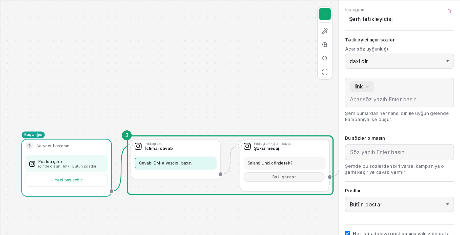Viewport: 460px width, 235px height.
Task: Click the Instagram icon on Şəxsi mesaj
Action: pyautogui.click(x=247, y=146)
